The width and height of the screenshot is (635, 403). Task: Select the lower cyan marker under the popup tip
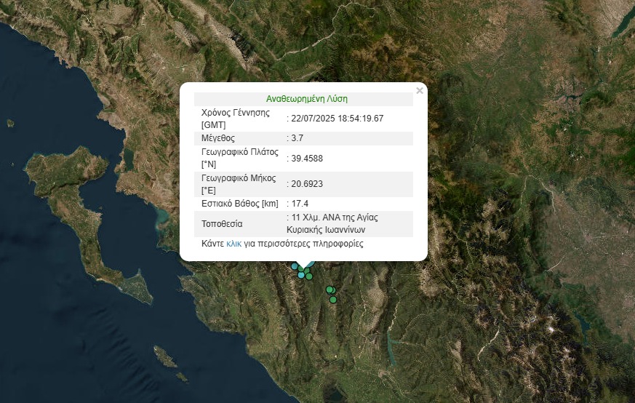point(301,274)
